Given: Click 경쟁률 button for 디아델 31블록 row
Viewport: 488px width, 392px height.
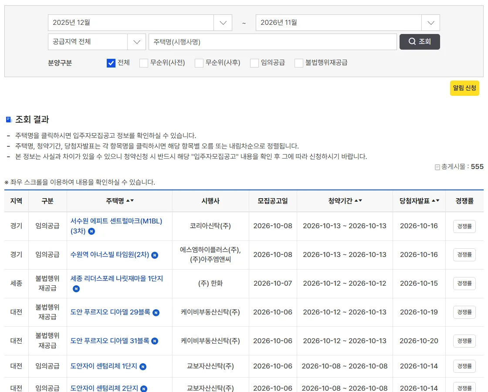Looking at the screenshot, I should (464, 341).
